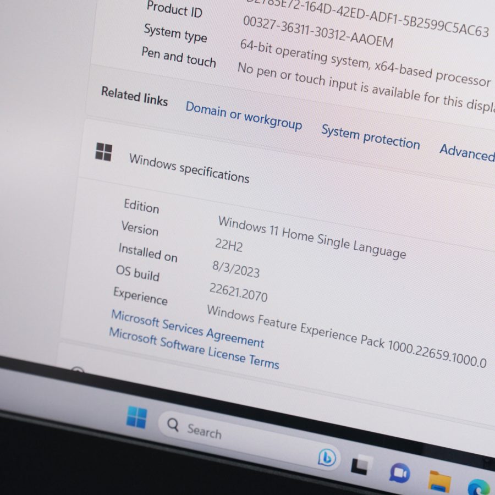Click the OS build label
The height and width of the screenshot is (495, 495).
pyautogui.click(x=137, y=273)
